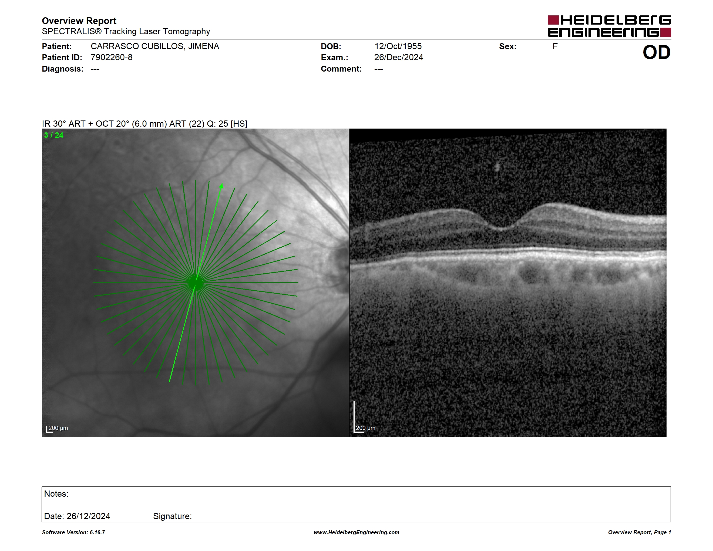The width and height of the screenshot is (713, 551).
Task: Click the 'Sex:' label
Action: click(x=508, y=46)
